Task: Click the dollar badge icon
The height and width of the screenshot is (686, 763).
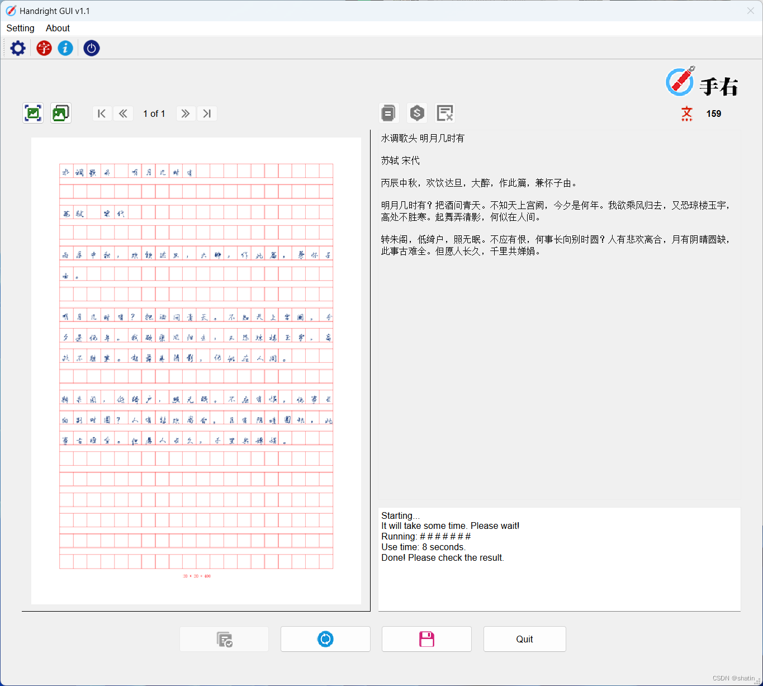Action: tap(417, 113)
